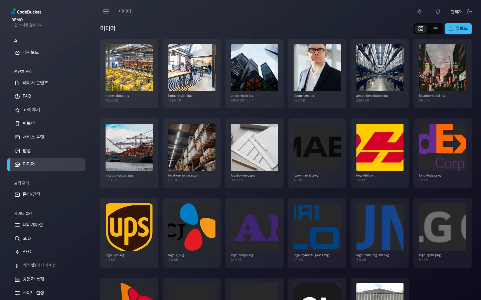The image size is (481, 300).
Task: Select the logo-dhl.svg thumbnail
Action: click(x=380, y=147)
